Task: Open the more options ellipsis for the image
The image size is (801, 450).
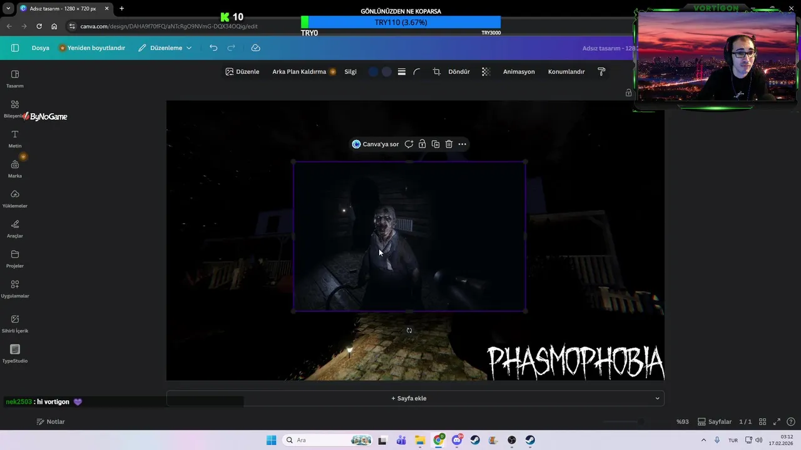Action: [462, 144]
